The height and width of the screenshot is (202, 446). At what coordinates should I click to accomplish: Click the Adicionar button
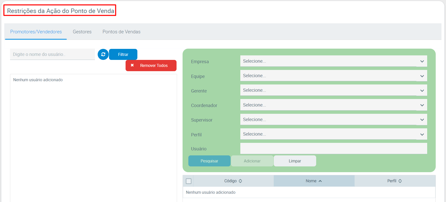252,161
